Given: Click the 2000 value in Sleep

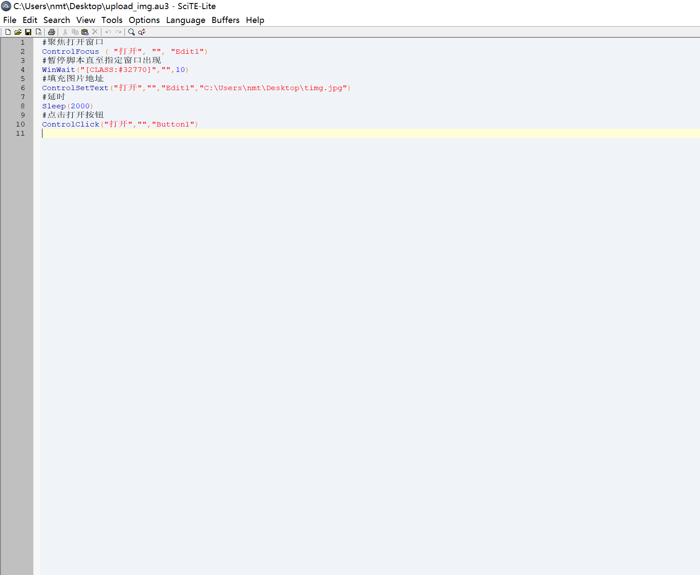Looking at the screenshot, I should point(80,106).
